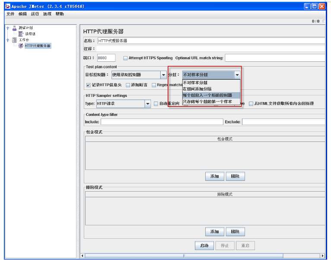The width and height of the screenshot is (331, 260).
Task: Open the 文件 menu
Action: click(x=10, y=14)
